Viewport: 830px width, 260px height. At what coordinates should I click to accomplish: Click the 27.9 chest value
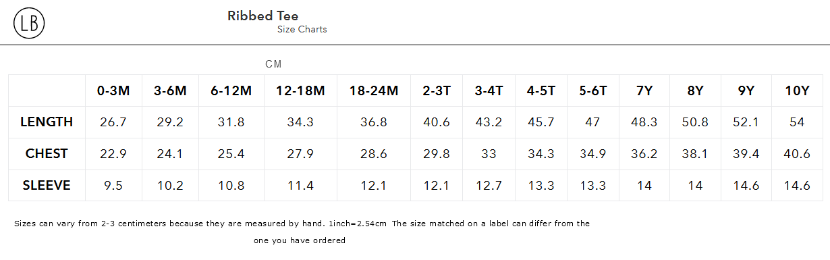pyautogui.click(x=300, y=154)
